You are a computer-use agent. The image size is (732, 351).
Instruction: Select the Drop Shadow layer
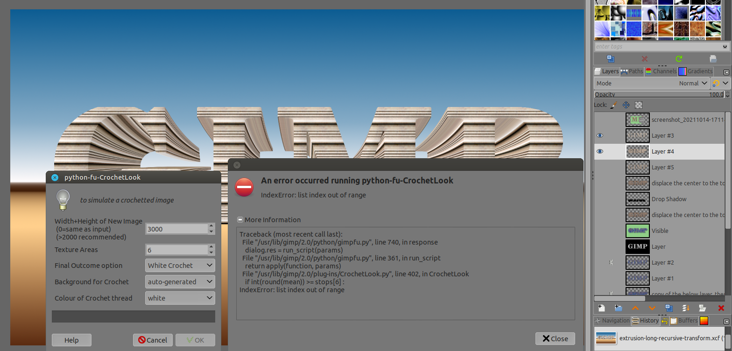[x=659, y=199]
